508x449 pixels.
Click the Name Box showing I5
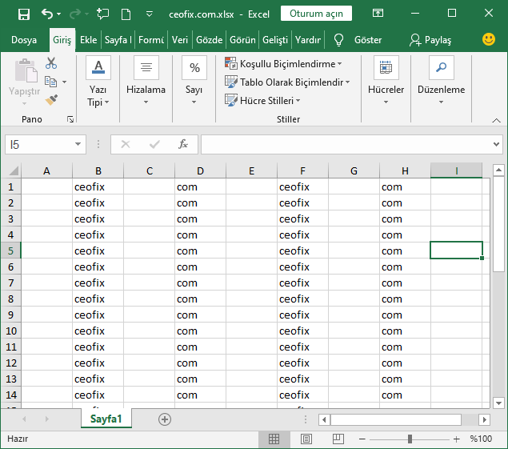coord(39,144)
